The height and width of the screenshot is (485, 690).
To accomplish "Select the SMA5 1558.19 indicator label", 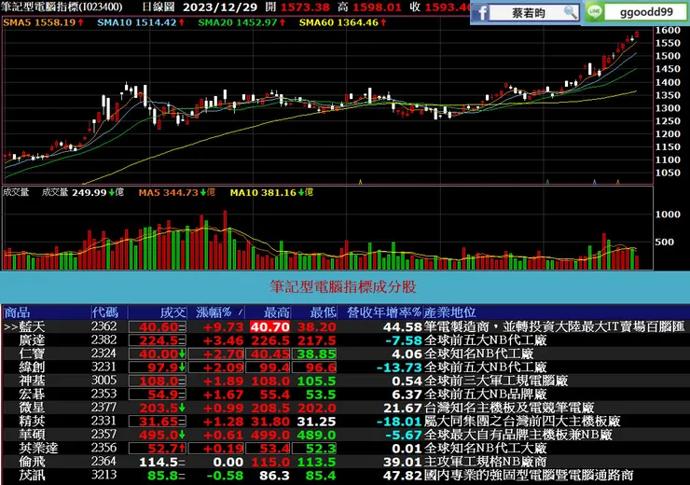I will pos(43,22).
